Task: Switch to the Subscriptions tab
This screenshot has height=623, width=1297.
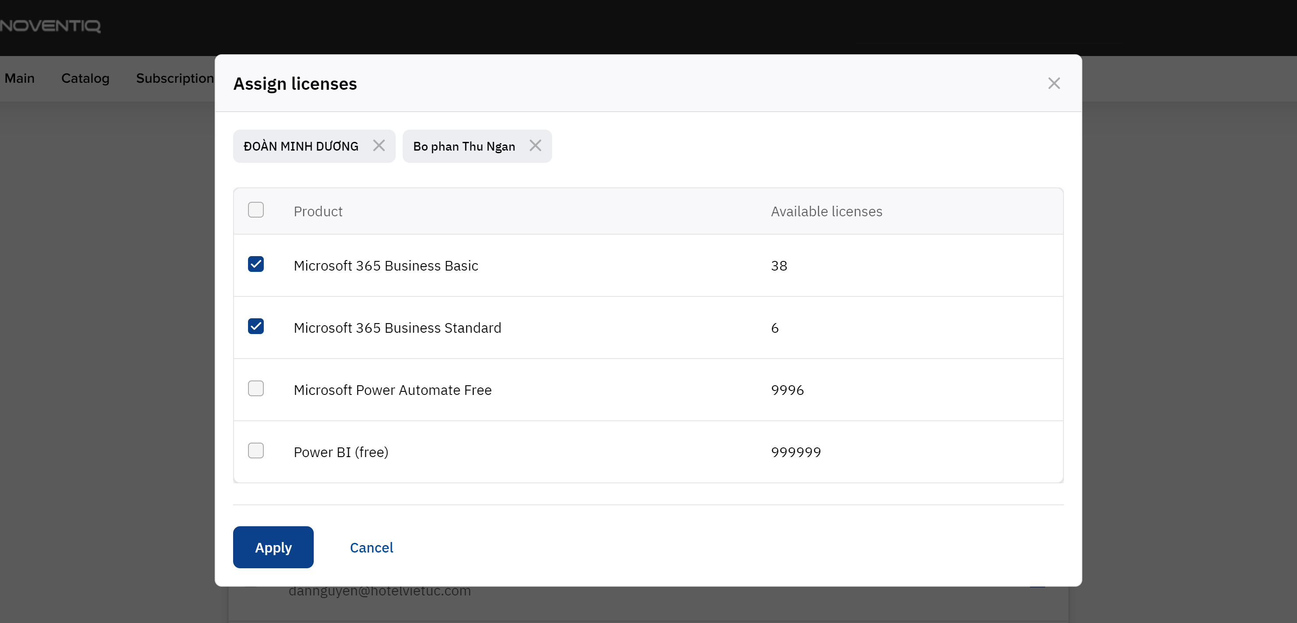Action: click(x=175, y=78)
